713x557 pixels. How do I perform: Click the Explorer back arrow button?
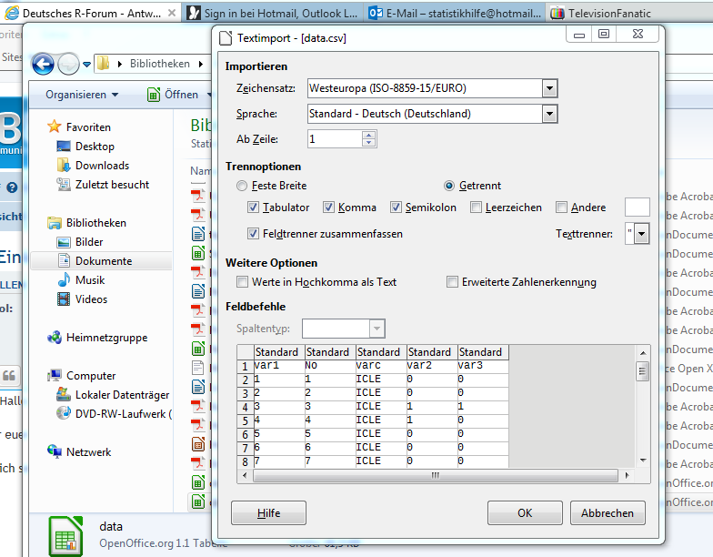[42, 64]
